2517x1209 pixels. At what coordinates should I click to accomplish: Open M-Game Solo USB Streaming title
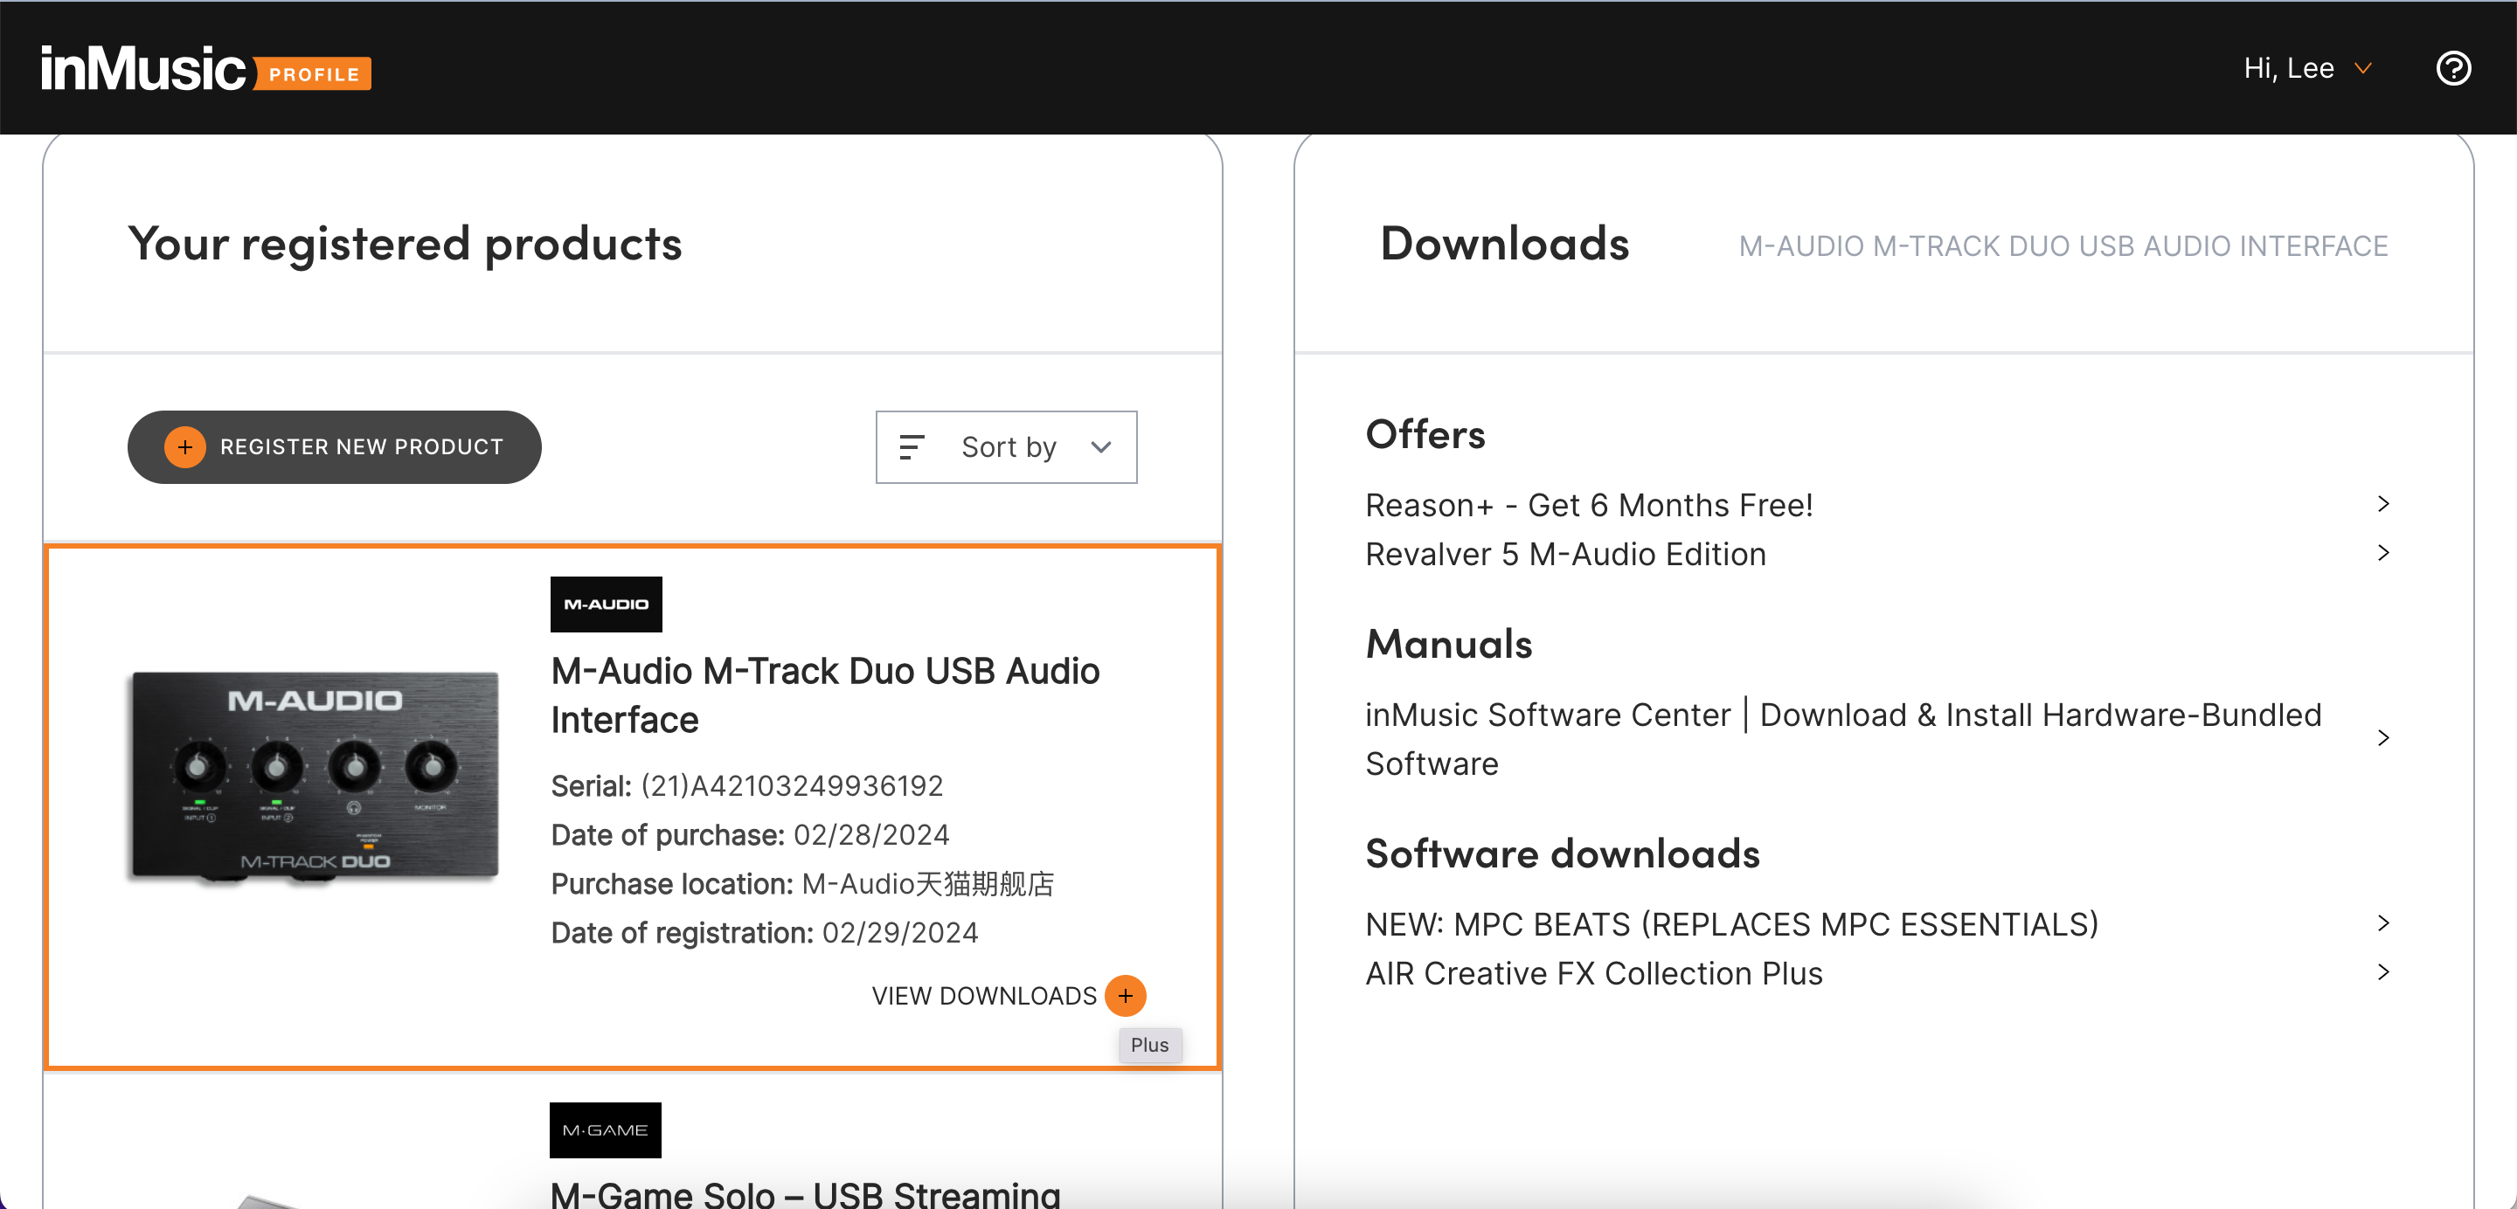805,1193
